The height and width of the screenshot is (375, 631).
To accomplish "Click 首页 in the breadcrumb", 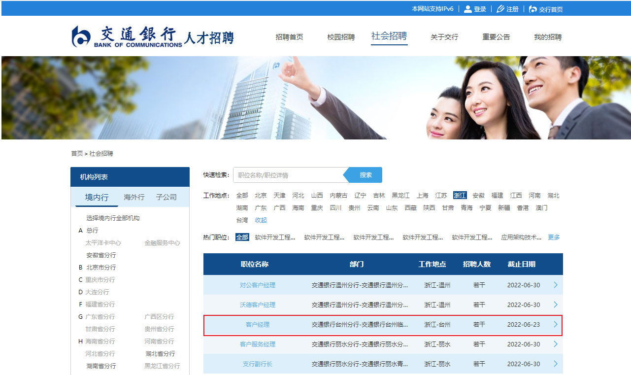I will pyautogui.click(x=77, y=154).
